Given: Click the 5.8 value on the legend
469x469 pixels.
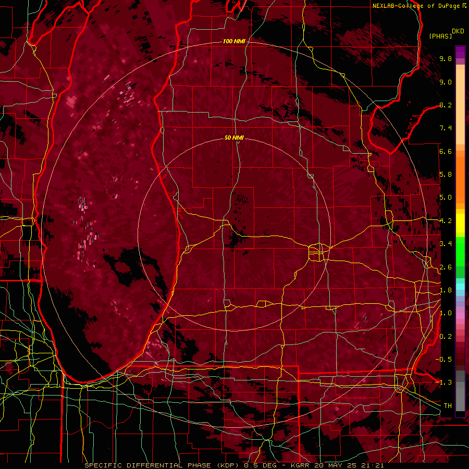Looking at the screenshot, I should 446,175.
